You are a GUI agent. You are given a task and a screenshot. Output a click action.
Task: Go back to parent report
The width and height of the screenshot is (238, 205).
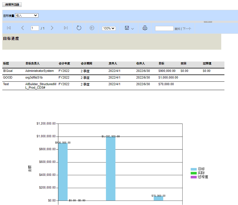(x=92, y=28)
